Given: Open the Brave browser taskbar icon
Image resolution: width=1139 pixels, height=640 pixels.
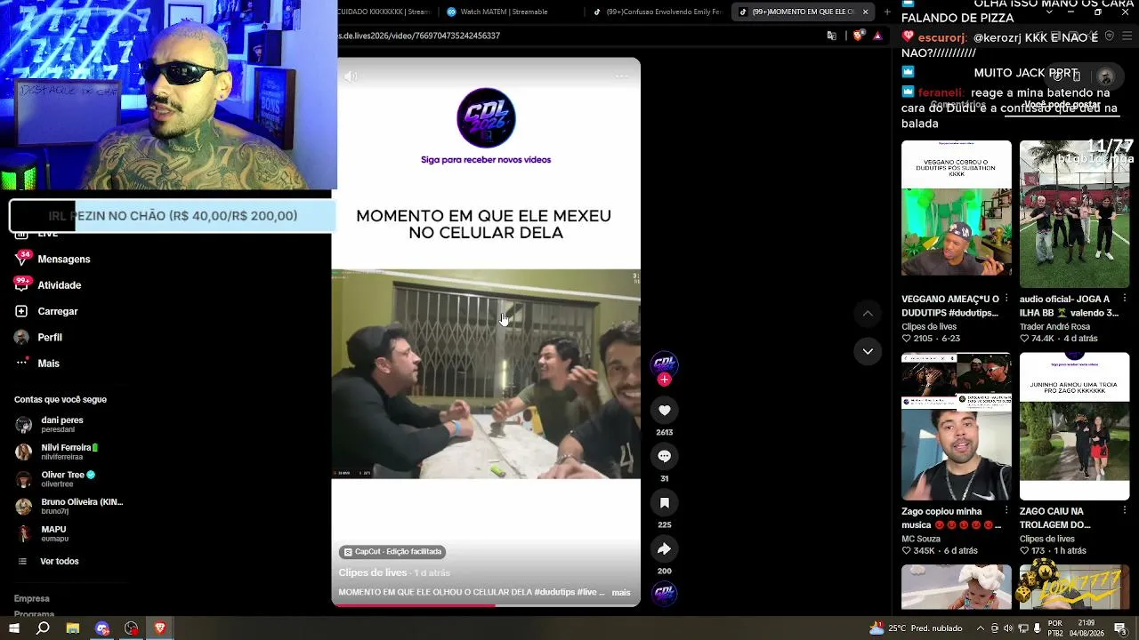Looking at the screenshot, I should (x=160, y=628).
